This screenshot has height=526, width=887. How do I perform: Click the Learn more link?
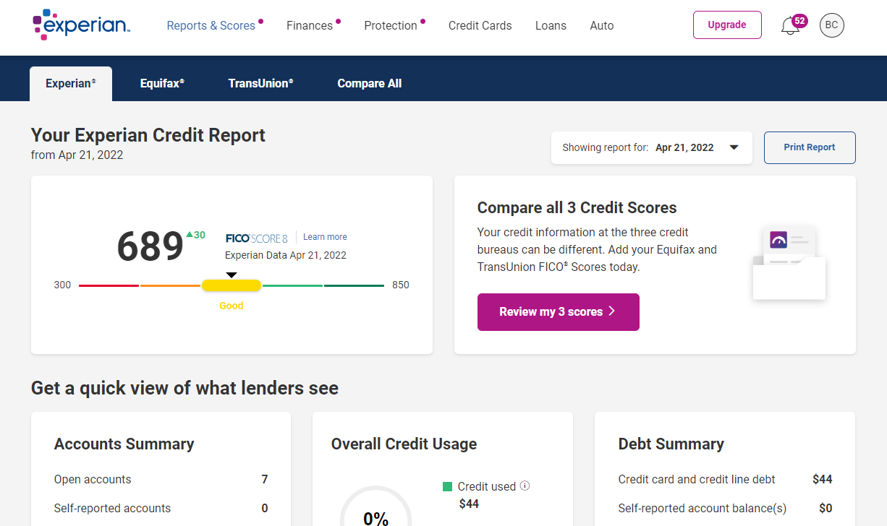click(325, 237)
